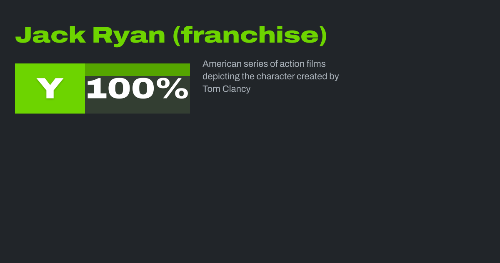Click the word "Ryan" in title
Viewport: 500px width, 263px height.
(129, 35)
